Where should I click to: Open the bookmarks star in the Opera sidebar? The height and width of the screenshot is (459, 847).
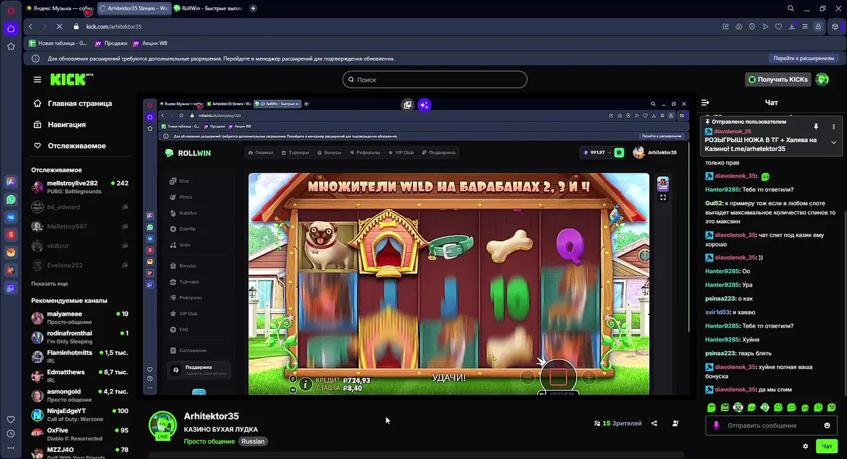[x=11, y=47]
